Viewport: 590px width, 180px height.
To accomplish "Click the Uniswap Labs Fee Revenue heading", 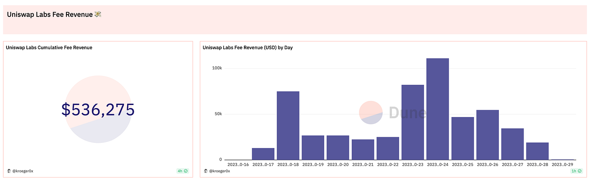I will click(54, 15).
